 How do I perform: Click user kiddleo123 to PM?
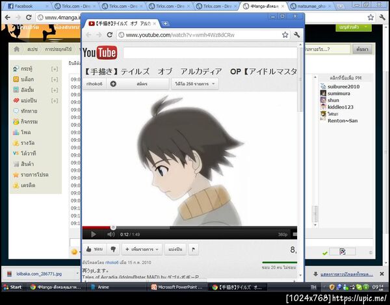[x=340, y=107]
